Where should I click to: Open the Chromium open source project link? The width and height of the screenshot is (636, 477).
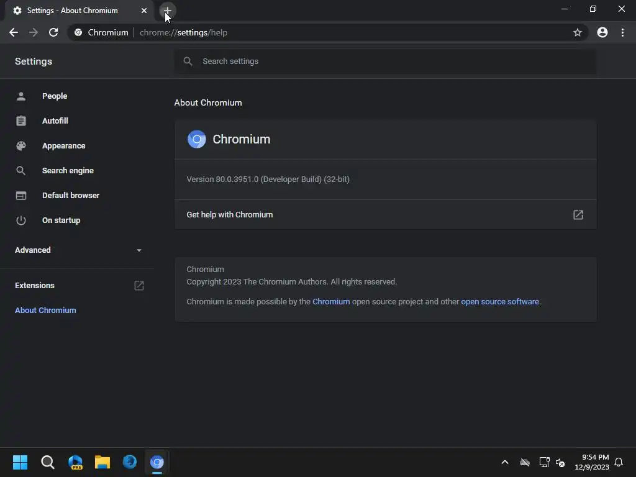[331, 302]
